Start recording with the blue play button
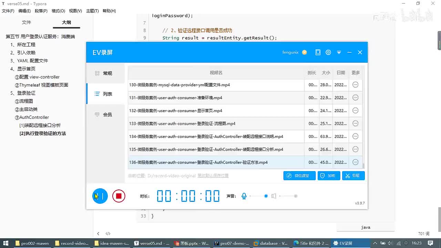The image size is (441, 248). pos(100,196)
